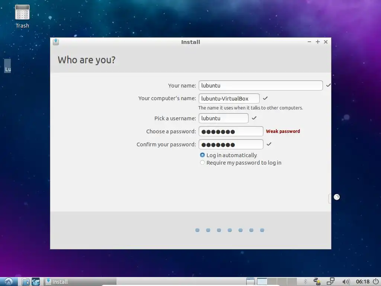The image size is (381, 286).
Task: Click the installer icon in title bar
Action: coord(56,42)
